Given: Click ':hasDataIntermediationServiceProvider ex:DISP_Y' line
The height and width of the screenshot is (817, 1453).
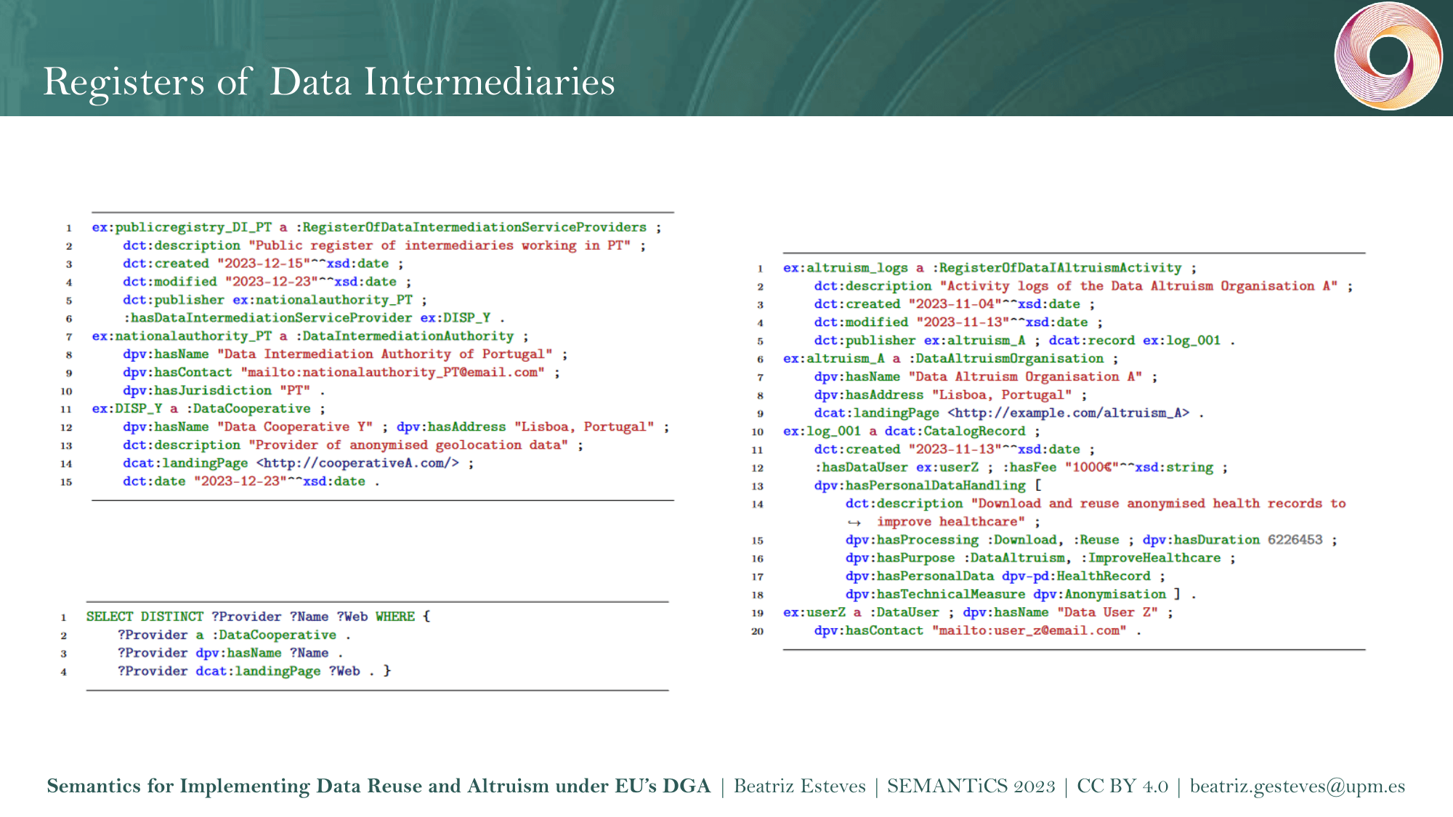Looking at the screenshot, I should click(314, 318).
